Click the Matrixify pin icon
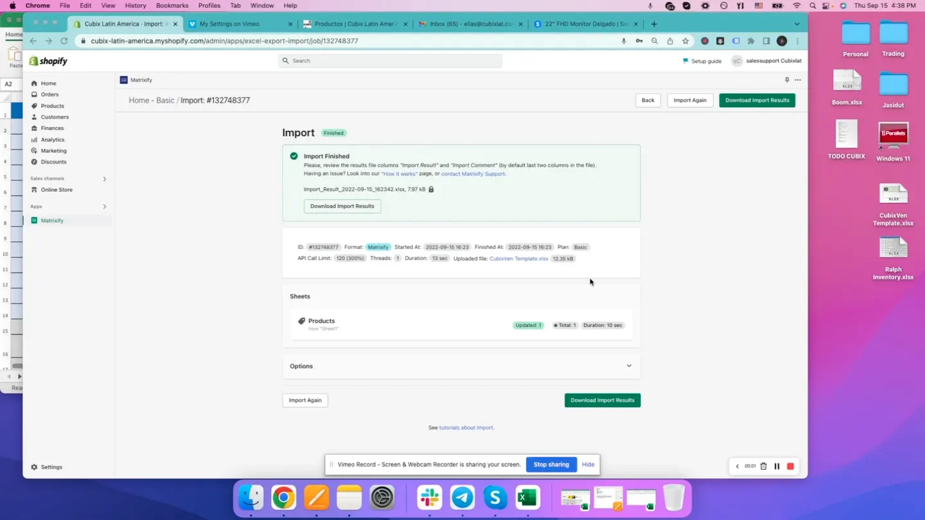Viewport: 925px width, 520px height. coord(787,80)
